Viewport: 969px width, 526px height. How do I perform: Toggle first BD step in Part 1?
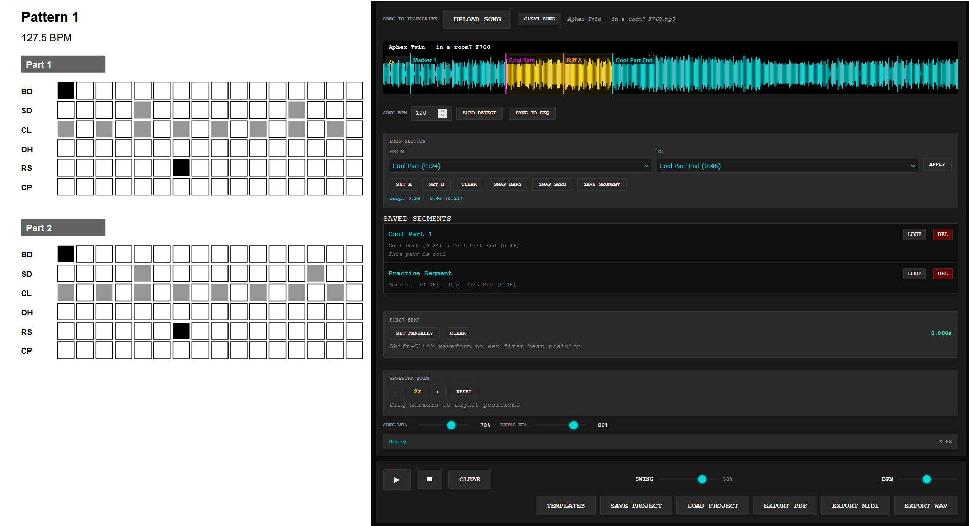pyautogui.click(x=66, y=91)
